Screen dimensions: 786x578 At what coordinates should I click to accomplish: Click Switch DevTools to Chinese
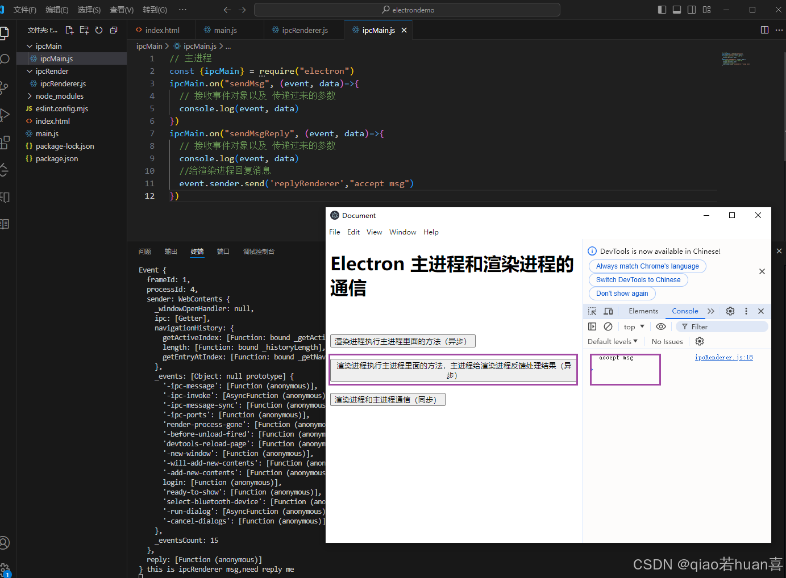pos(638,280)
